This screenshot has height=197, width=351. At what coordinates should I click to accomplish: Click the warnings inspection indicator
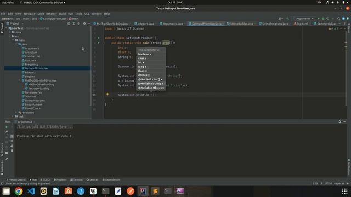pos(333,28)
